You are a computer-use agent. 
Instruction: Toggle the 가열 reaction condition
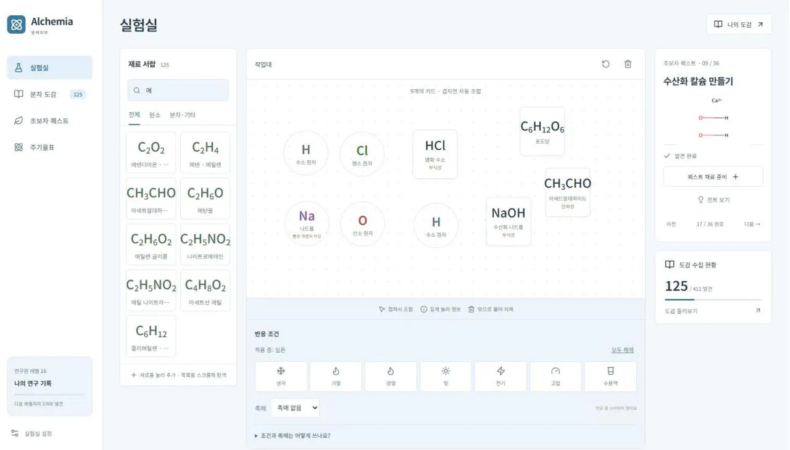pyautogui.click(x=336, y=376)
